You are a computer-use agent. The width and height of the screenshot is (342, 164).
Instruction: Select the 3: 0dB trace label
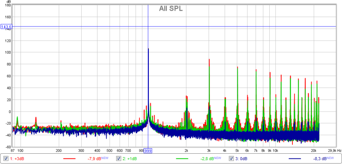[x=241, y=159]
